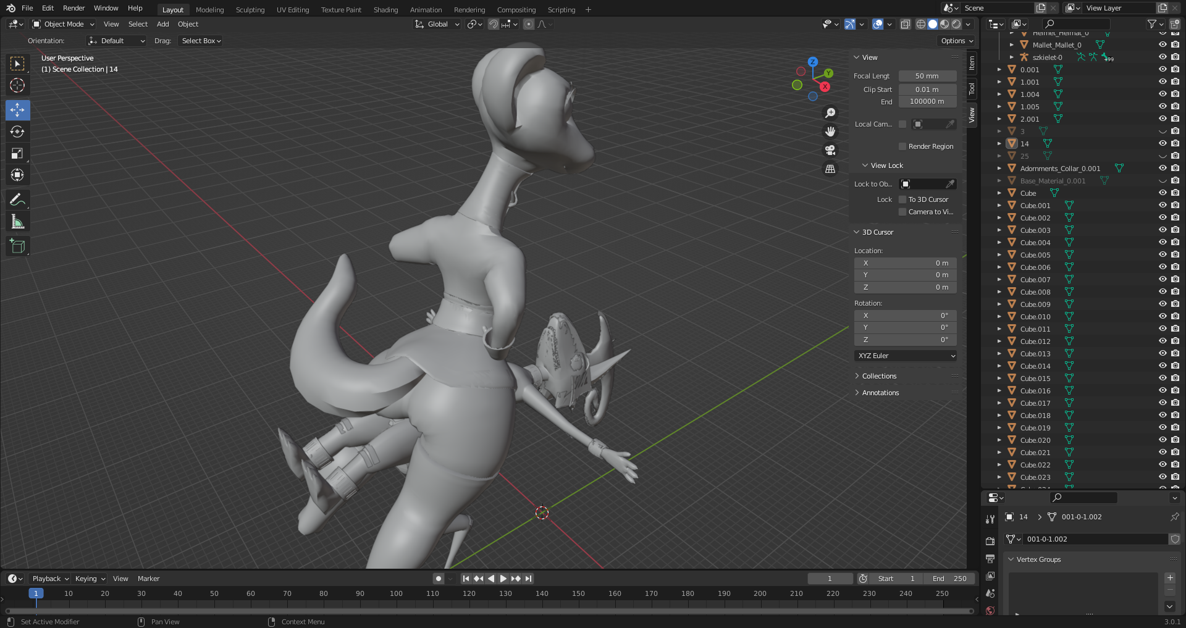Open the Options dropdown
Screen dimensions: 1186x628
[957, 41]
